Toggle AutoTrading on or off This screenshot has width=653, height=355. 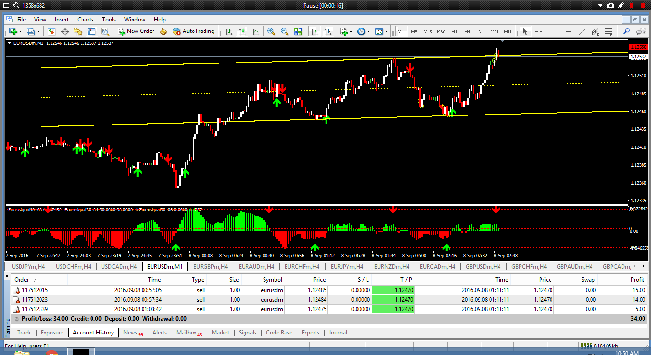tap(194, 31)
